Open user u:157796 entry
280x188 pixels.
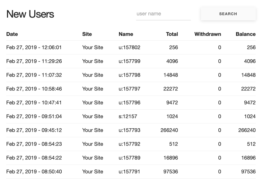(x=130, y=103)
